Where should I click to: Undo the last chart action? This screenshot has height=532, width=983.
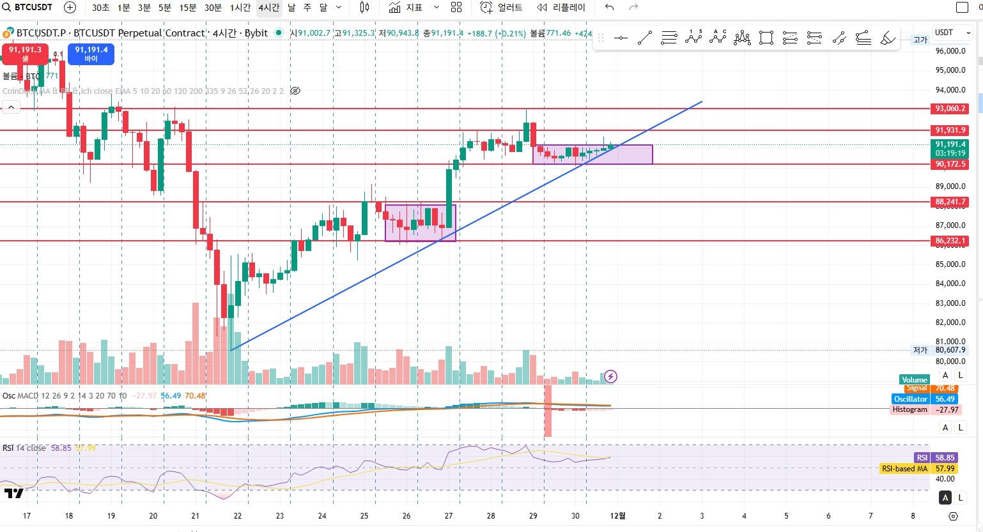[x=609, y=8]
